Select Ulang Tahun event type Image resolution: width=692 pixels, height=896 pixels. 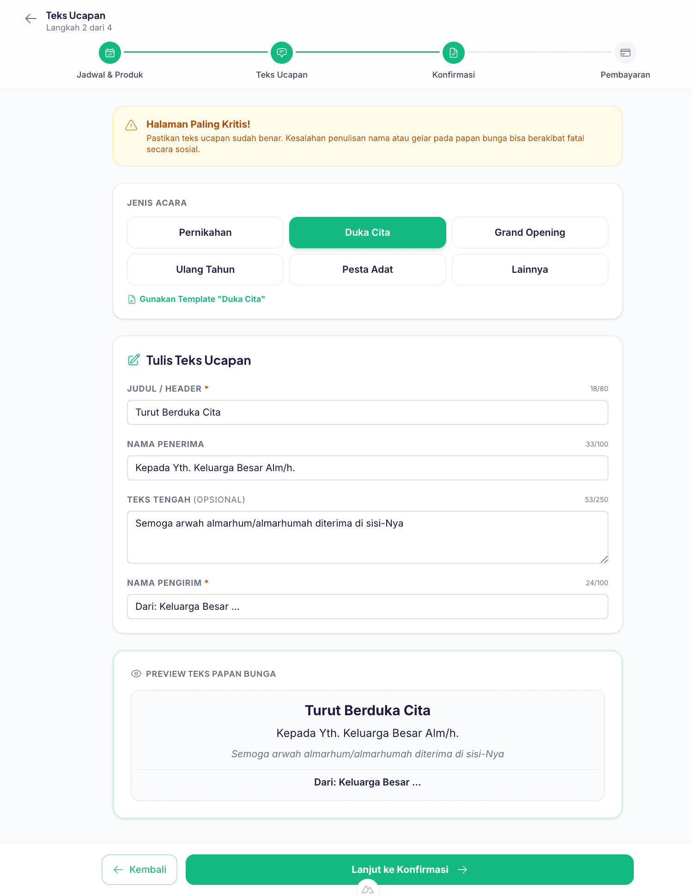(205, 270)
